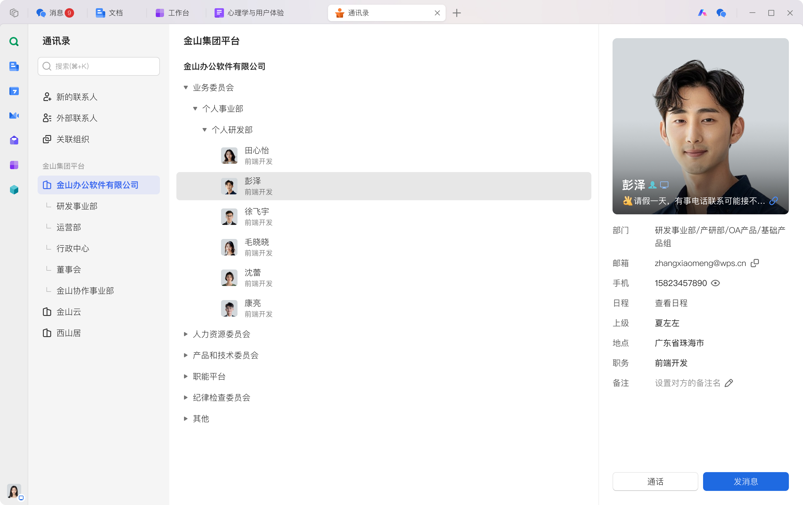The height and width of the screenshot is (505, 803).
Task: Select 金山协作事业部 in sidebar
Action: point(98,291)
